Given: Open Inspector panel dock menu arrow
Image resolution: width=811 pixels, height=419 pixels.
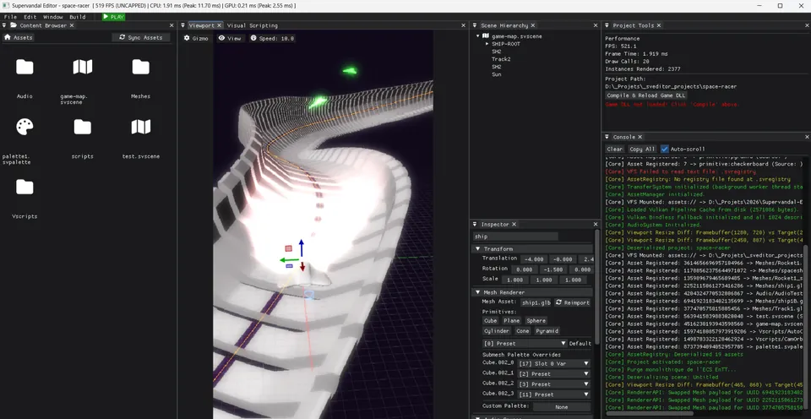Looking at the screenshot, I should [x=474, y=225].
